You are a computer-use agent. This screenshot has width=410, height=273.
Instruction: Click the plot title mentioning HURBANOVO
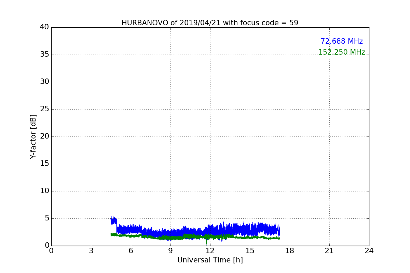click(210, 23)
